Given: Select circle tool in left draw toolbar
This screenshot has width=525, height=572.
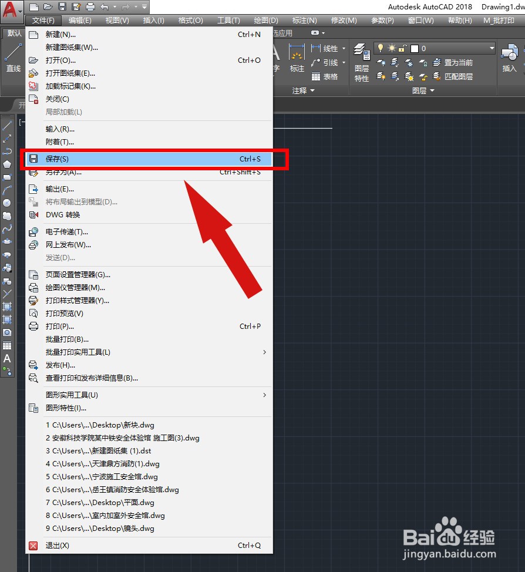Looking at the screenshot, I should tap(7, 203).
